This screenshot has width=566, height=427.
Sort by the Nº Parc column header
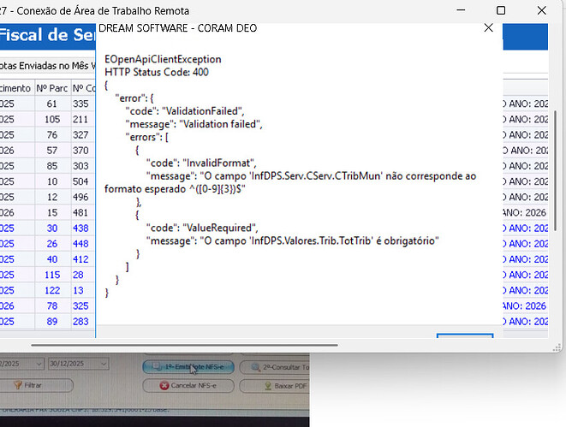[51, 87]
